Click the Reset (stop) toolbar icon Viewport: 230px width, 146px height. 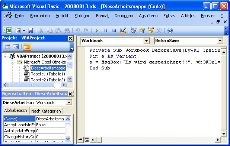point(114,30)
